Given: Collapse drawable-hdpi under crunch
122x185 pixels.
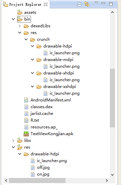Looking at the screenshot, I should (x=32, y=46).
